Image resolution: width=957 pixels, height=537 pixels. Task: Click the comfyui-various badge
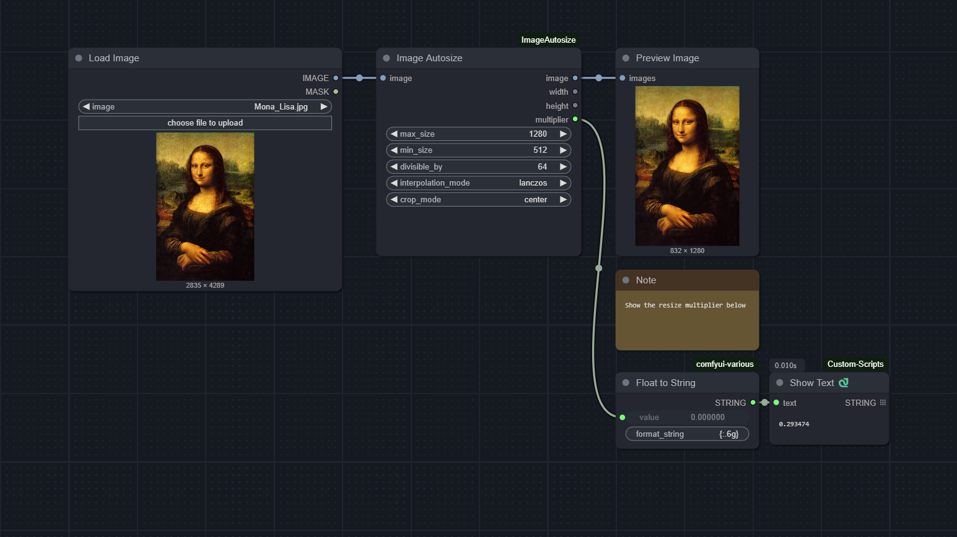pos(725,364)
